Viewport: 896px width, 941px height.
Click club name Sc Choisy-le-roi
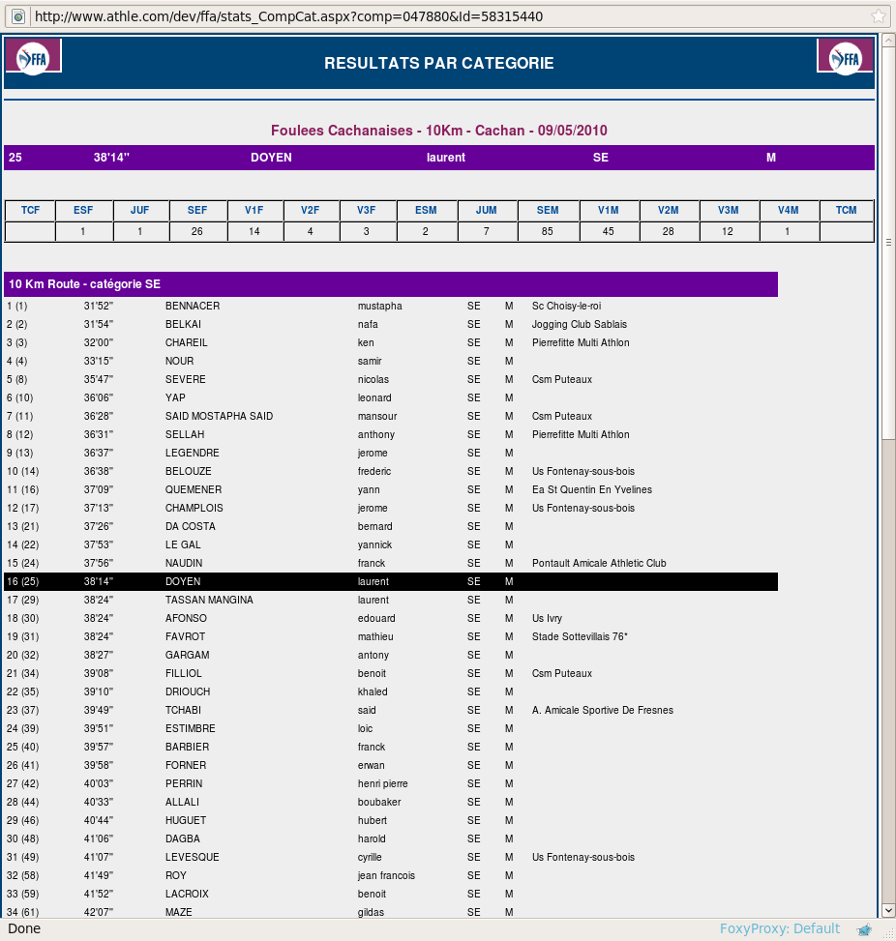click(566, 306)
